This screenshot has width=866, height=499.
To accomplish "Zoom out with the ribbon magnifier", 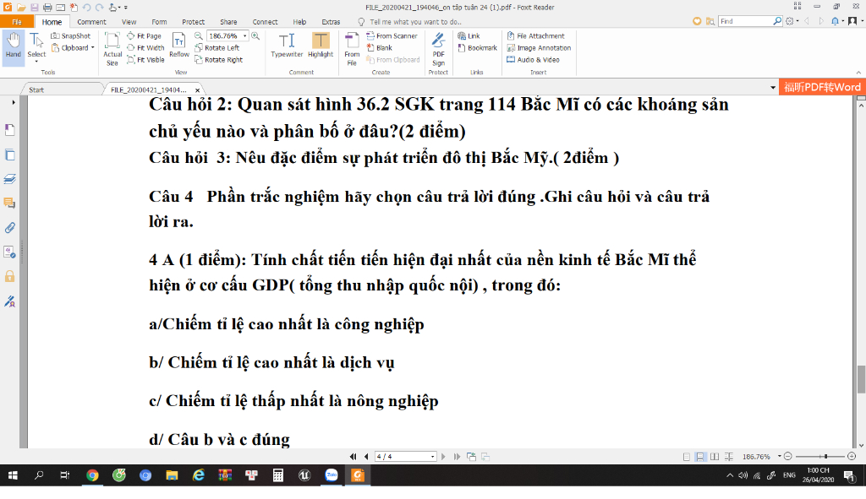I will coord(198,35).
